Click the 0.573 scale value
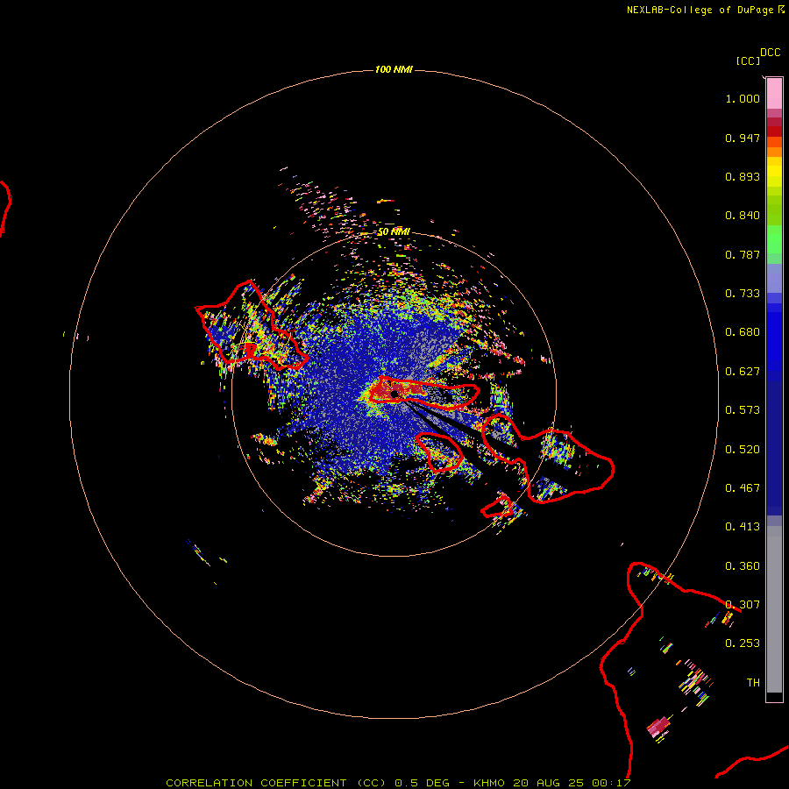 pyautogui.click(x=743, y=410)
